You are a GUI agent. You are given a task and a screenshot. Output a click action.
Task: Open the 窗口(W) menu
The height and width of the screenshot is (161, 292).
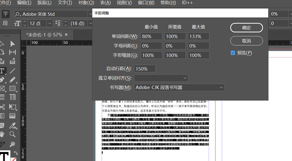[x=146, y=3]
